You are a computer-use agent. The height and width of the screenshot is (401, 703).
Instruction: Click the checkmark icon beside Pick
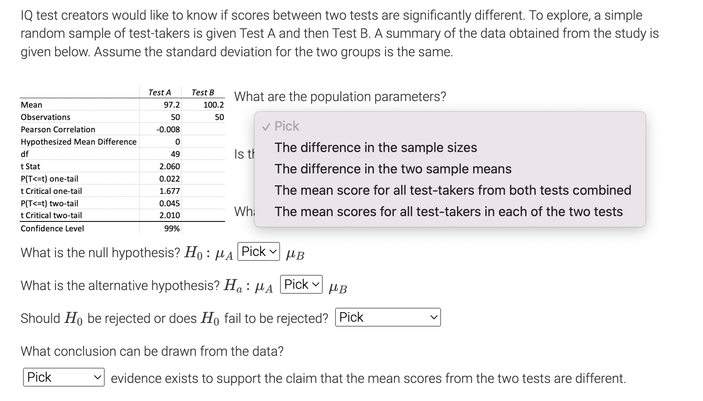point(266,126)
